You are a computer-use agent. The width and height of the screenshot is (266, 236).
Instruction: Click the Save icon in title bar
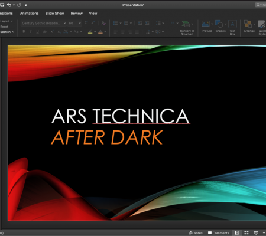click(x=2, y=5)
